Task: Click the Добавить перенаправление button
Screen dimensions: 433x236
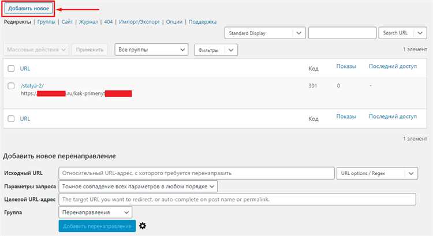Action: 97,226
